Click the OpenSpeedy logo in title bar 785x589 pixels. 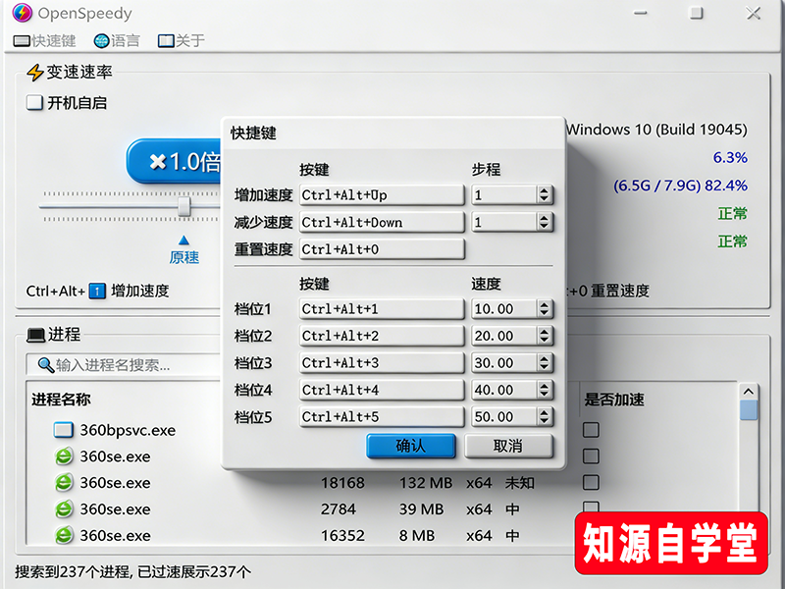[22, 13]
